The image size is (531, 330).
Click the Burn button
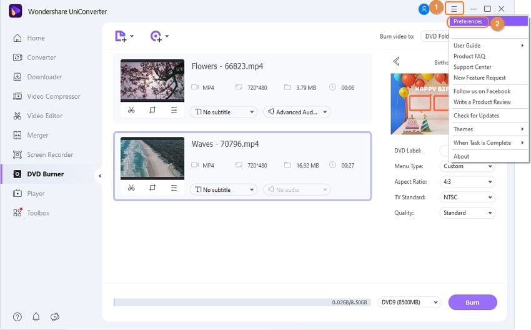coord(472,302)
